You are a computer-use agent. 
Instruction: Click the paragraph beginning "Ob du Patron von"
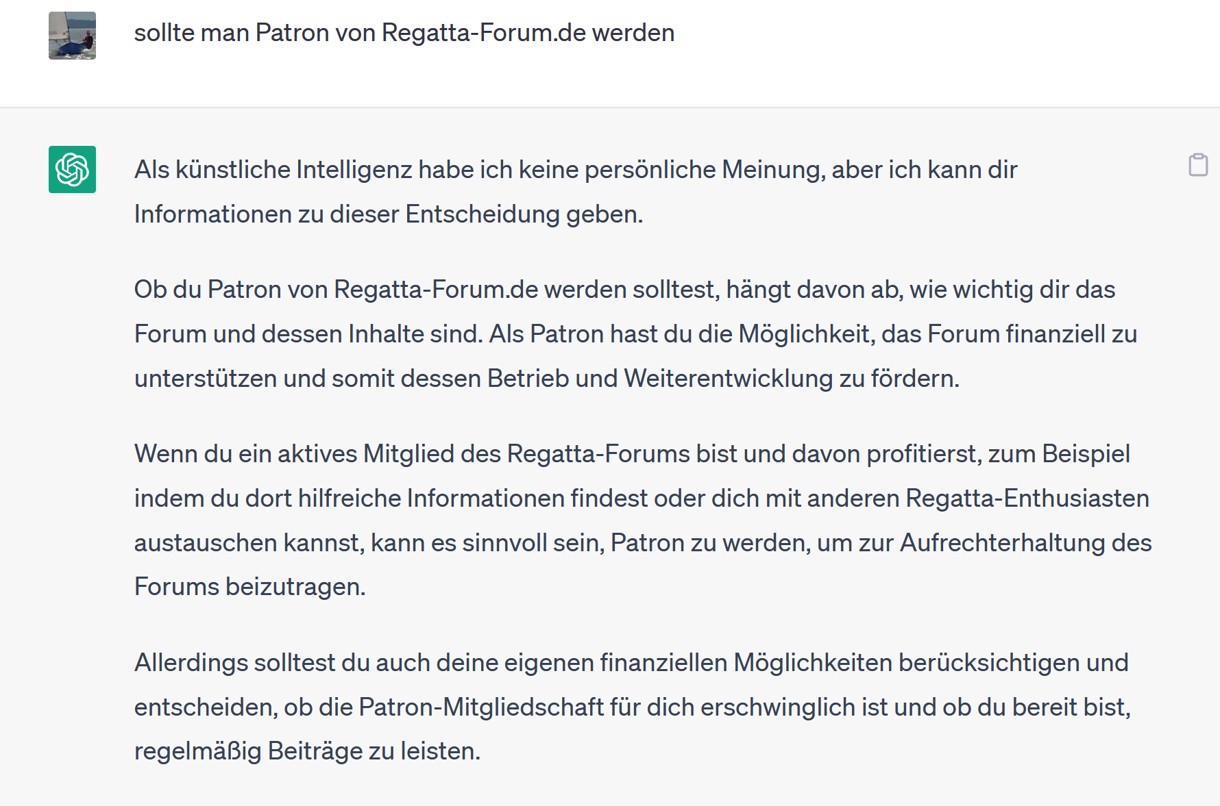tap(635, 333)
